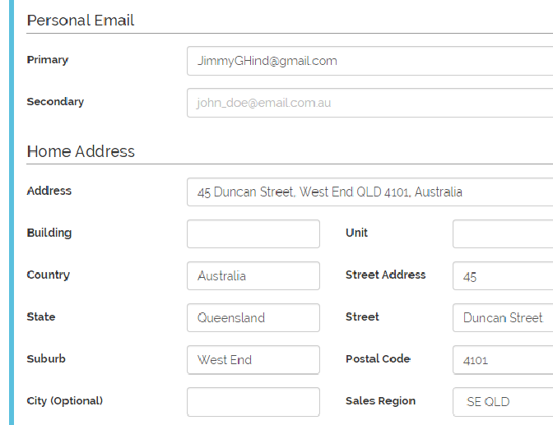
Task: Open the Sales Region dropdown showing SE QLD
Action: pyautogui.click(x=502, y=402)
